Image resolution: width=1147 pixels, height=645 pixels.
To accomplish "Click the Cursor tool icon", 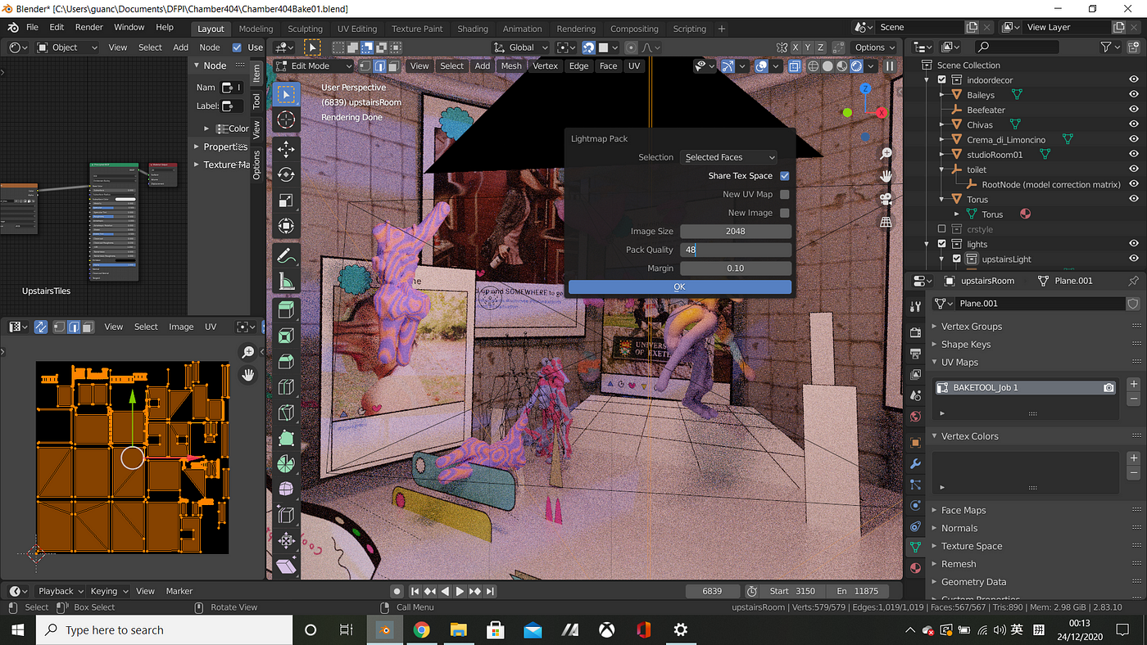I will pos(286,120).
